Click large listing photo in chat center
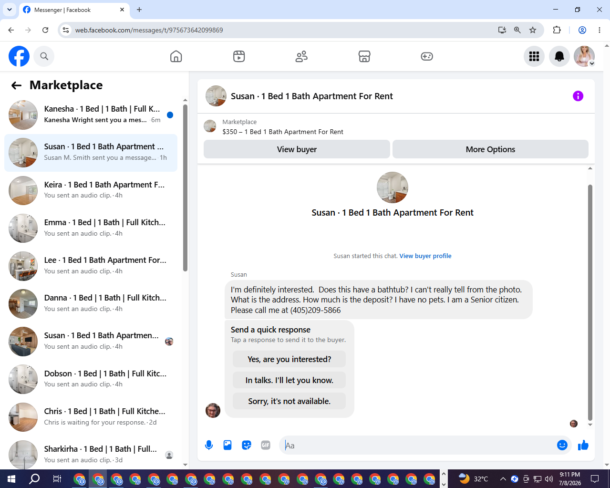Screen dimensions: 610x488 393,187
